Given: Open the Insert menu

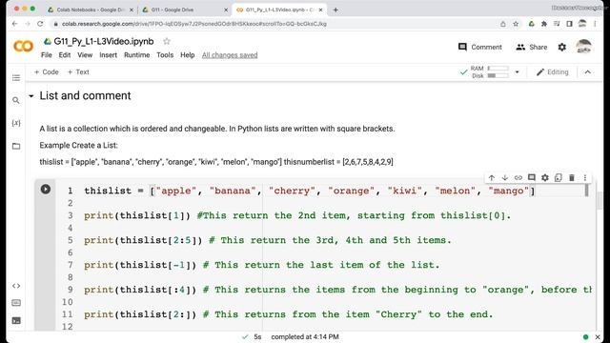Looking at the screenshot, I should point(108,55).
